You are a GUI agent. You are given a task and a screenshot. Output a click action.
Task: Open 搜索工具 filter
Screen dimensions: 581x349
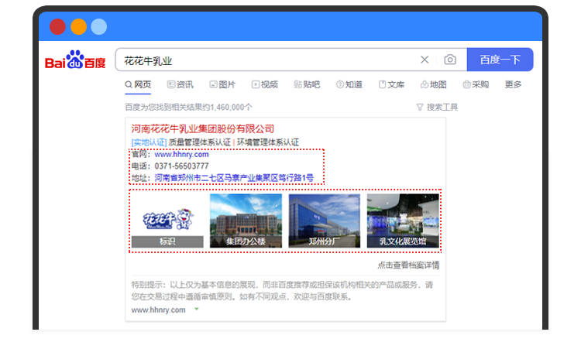[437, 108]
